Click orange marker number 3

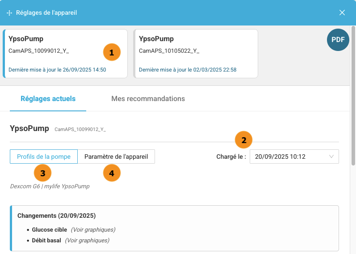(43, 173)
